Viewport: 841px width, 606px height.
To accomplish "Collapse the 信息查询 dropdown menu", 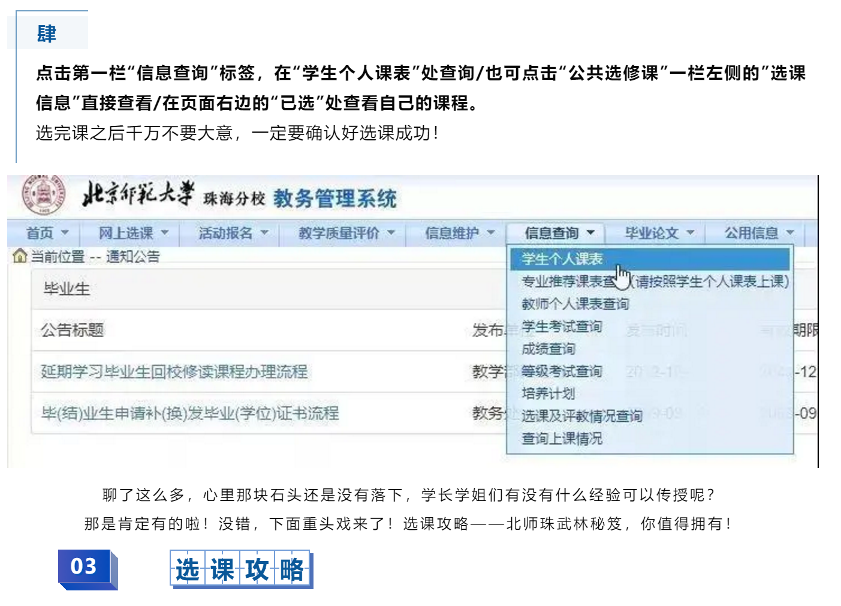I will pos(559,233).
